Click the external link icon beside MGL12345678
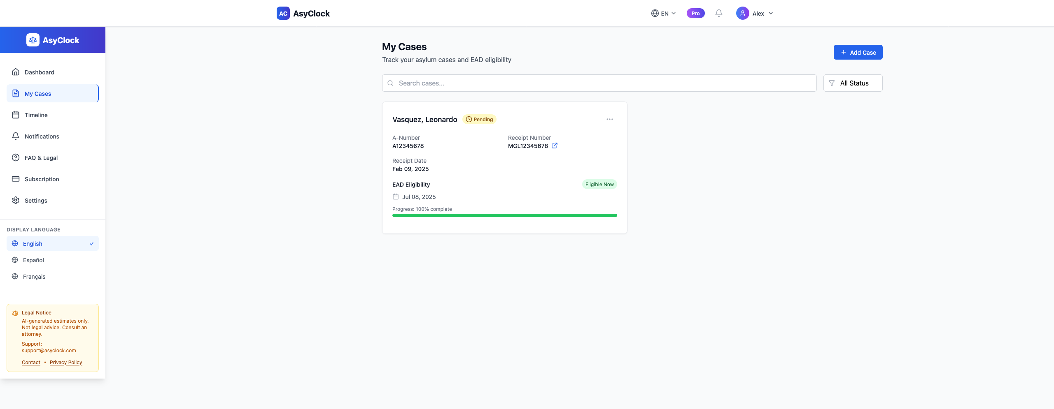 click(x=555, y=146)
